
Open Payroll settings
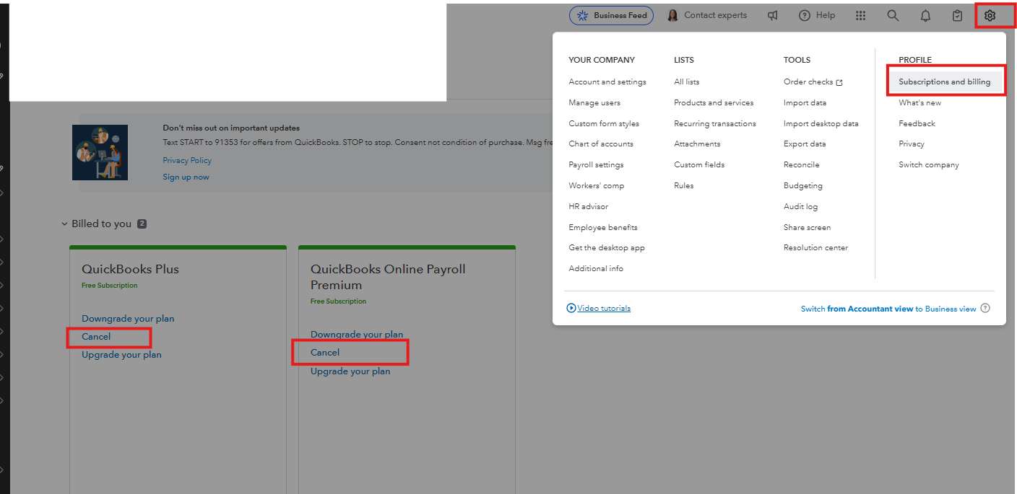(x=596, y=164)
